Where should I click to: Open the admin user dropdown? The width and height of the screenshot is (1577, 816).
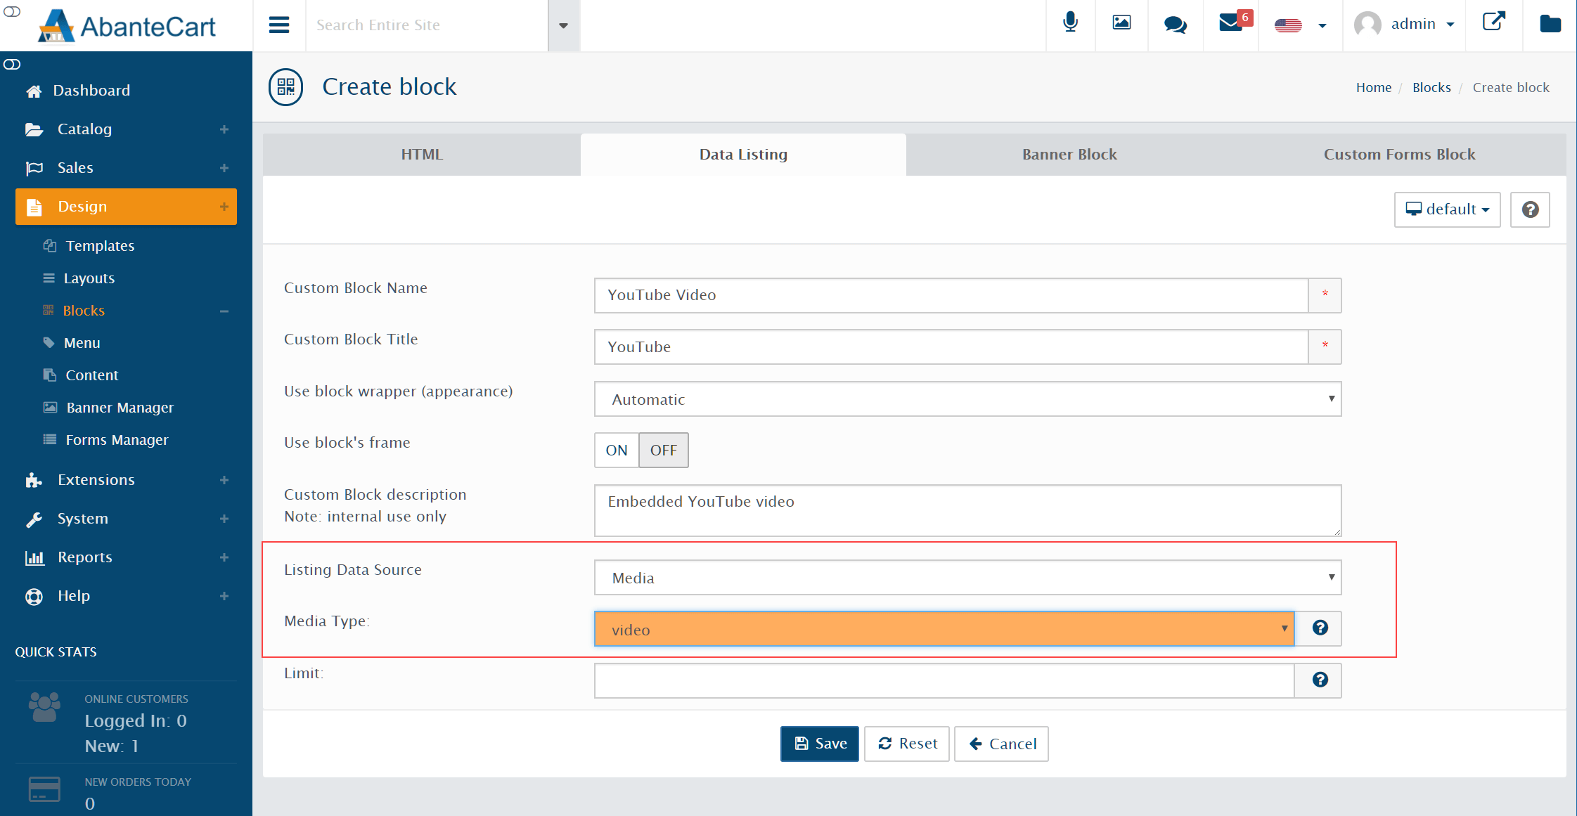(1405, 25)
